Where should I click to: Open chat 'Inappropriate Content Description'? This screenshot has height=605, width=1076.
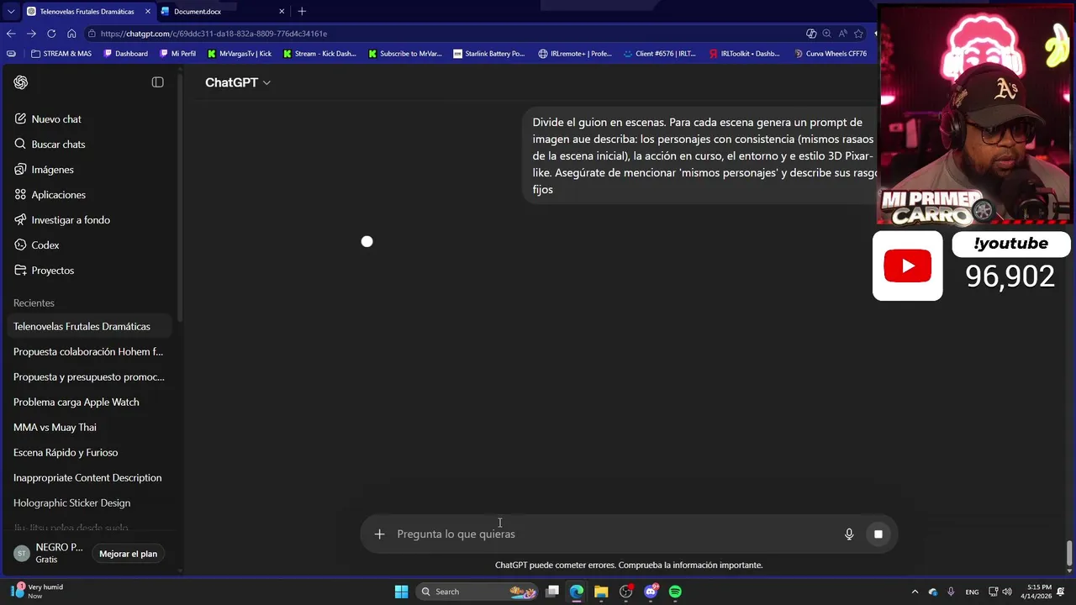[x=88, y=477]
